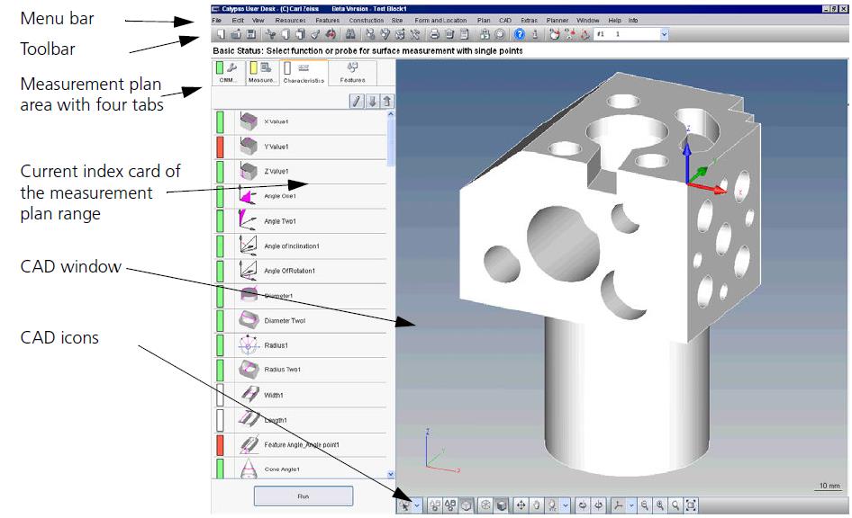Click the zoom out magnifier CAD icon

[645, 505]
